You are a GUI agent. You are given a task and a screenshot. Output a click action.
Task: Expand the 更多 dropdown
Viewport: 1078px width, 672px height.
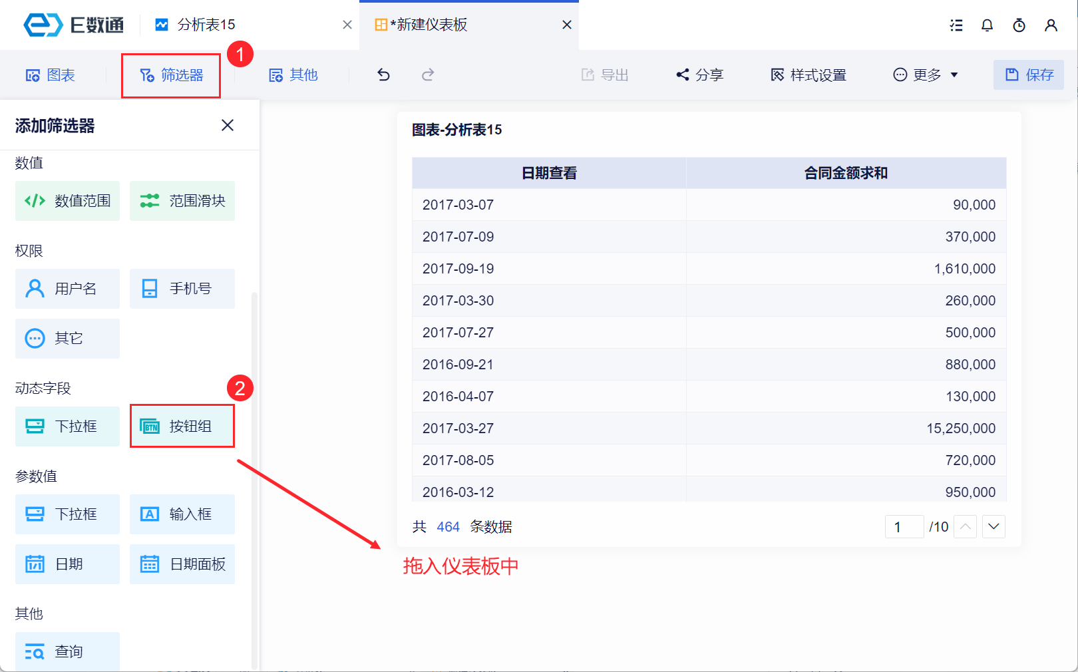click(x=926, y=75)
